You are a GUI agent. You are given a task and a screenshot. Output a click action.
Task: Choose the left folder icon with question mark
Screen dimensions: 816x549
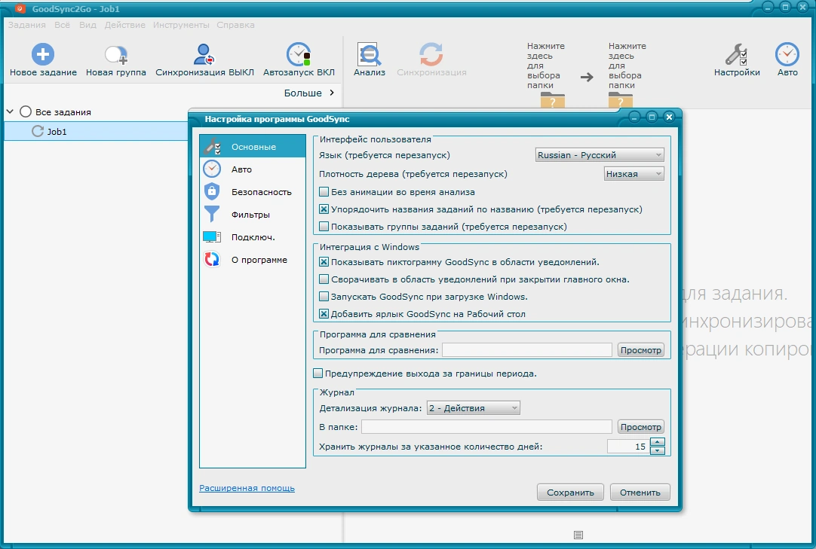click(x=553, y=100)
